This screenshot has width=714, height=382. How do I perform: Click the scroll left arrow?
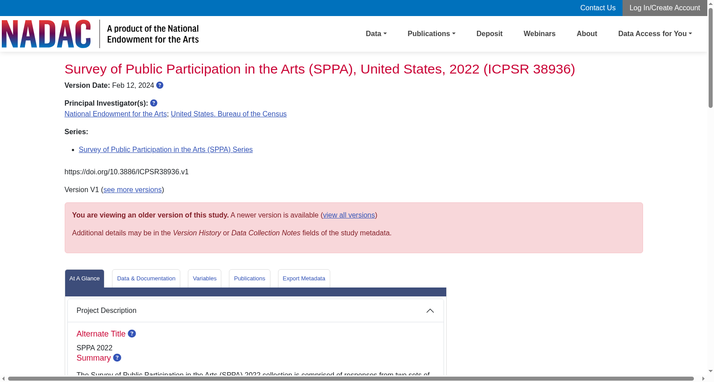point(4,379)
